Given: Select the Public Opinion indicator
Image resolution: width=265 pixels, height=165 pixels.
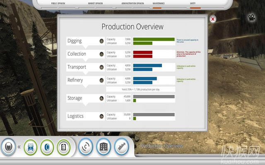Looking at the screenshot, I should (59, 4).
